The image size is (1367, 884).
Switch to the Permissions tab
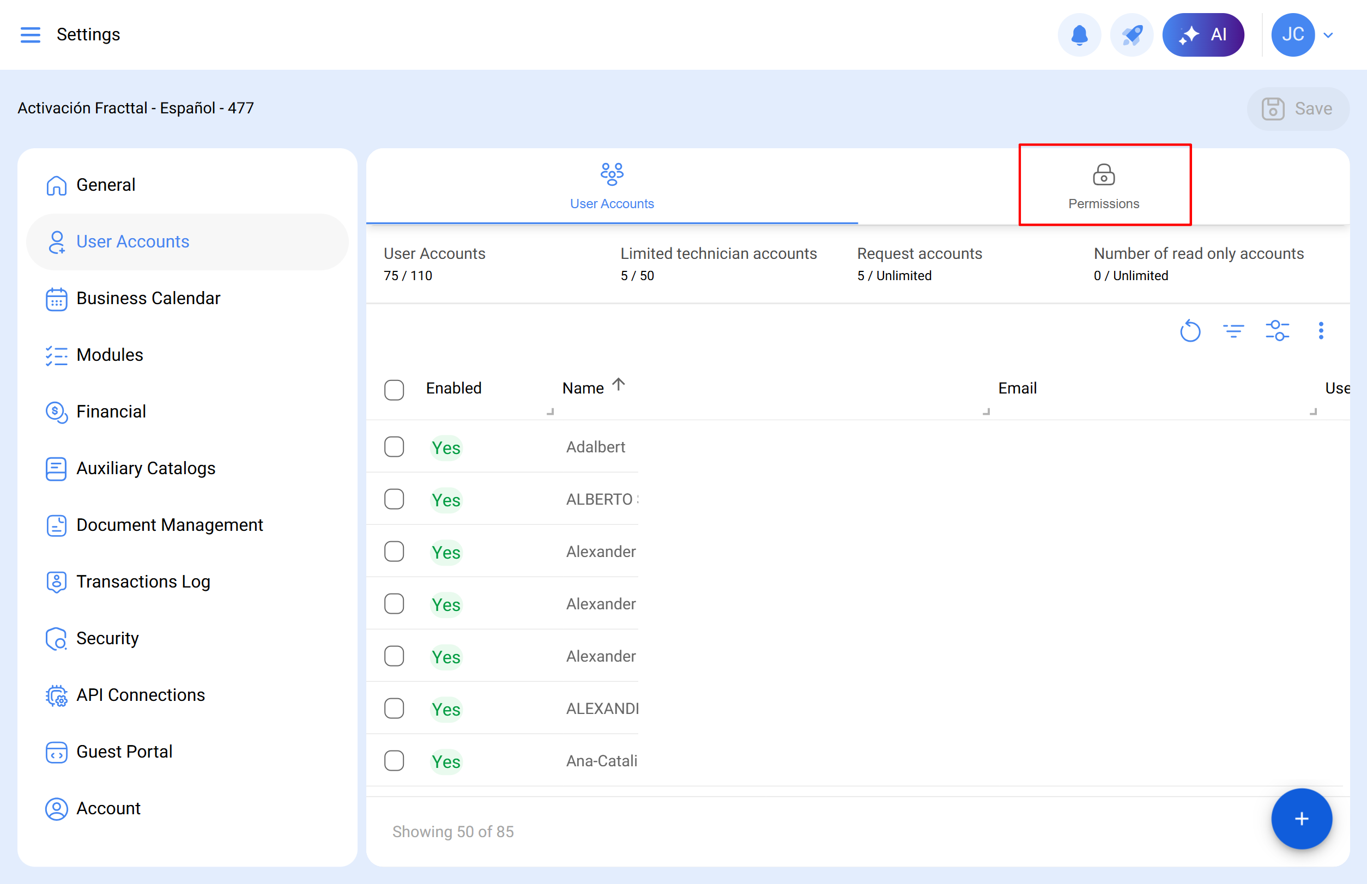[1104, 185]
